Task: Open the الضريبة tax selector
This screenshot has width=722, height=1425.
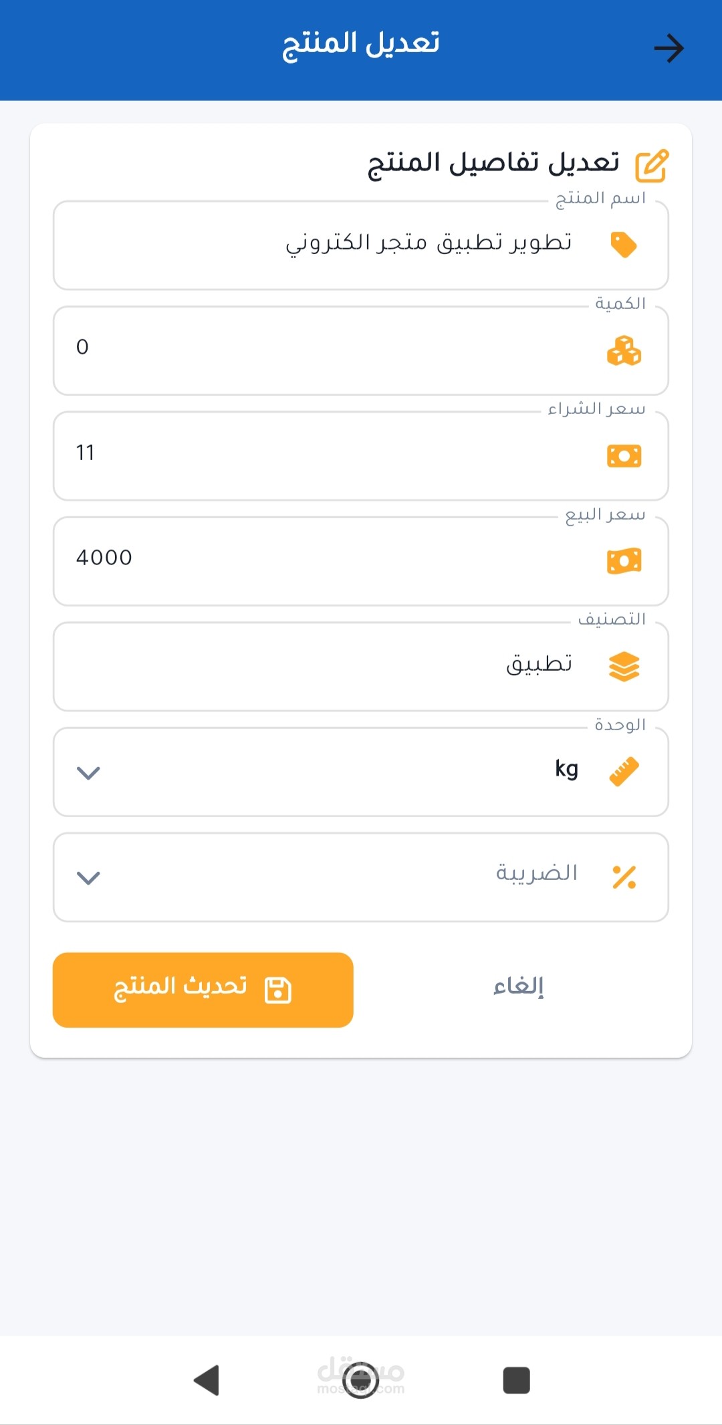Action: 361,877
